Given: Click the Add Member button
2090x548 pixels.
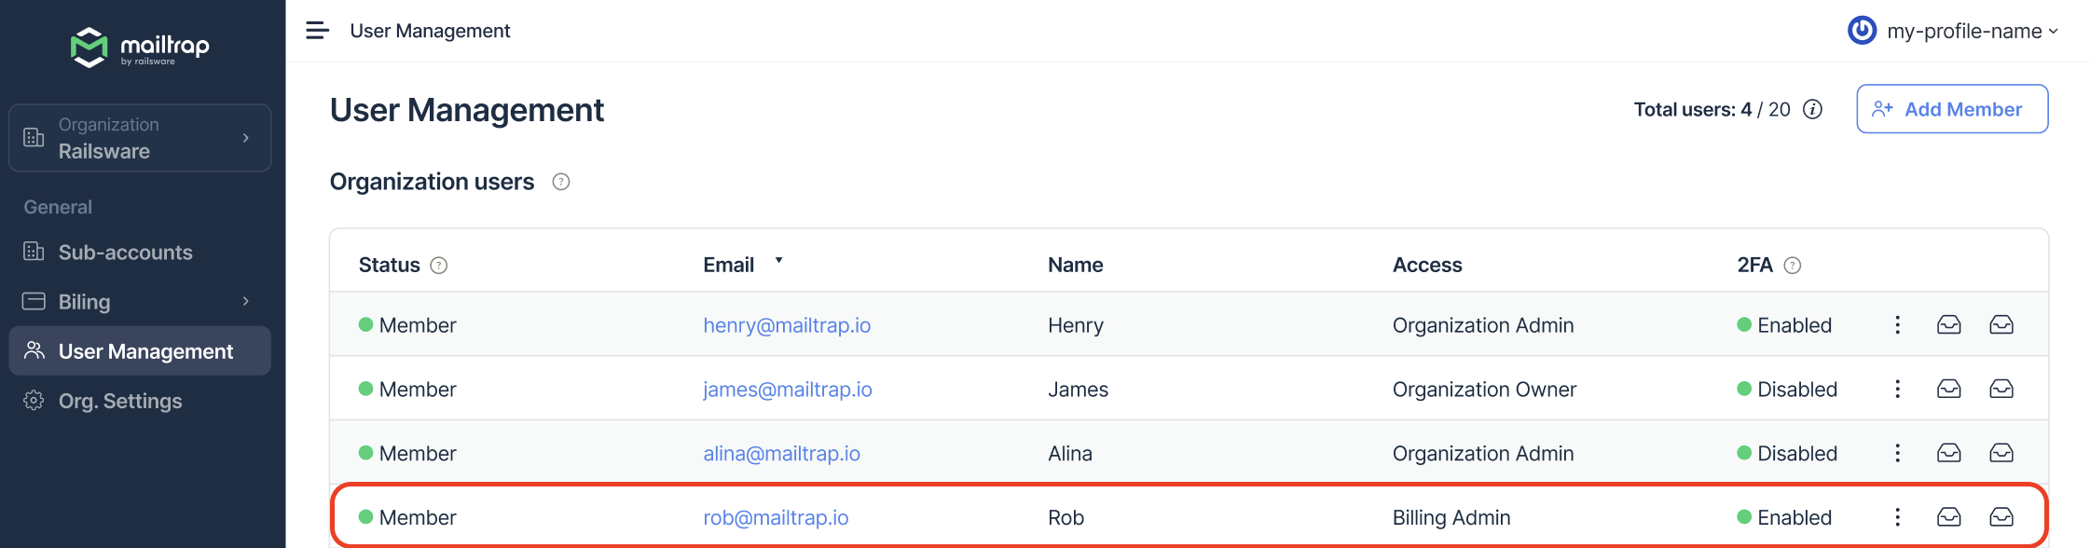Looking at the screenshot, I should pyautogui.click(x=1951, y=109).
